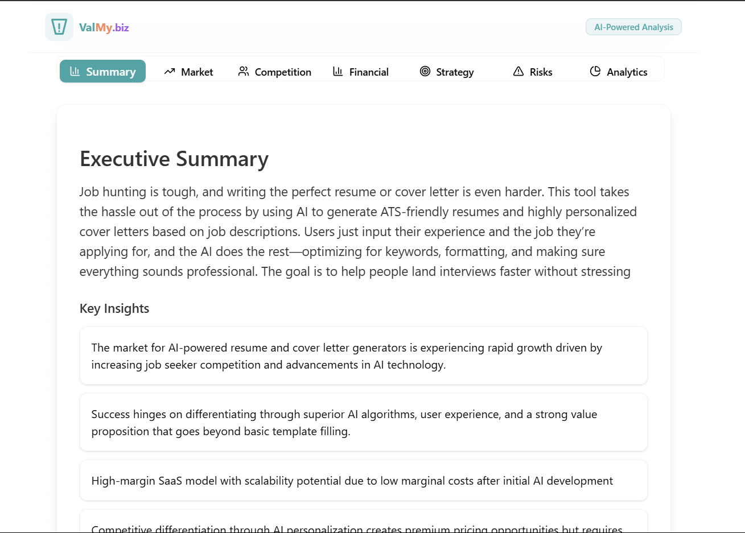This screenshot has height=533, width=745.
Task: Click the ValMy.biz shield logo icon
Action: click(x=59, y=27)
